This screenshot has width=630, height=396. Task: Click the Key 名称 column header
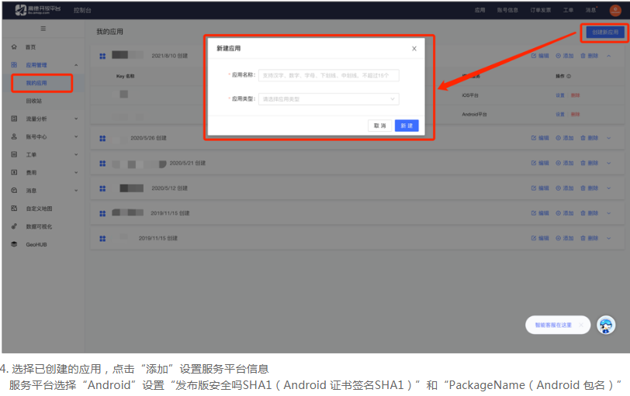click(126, 76)
